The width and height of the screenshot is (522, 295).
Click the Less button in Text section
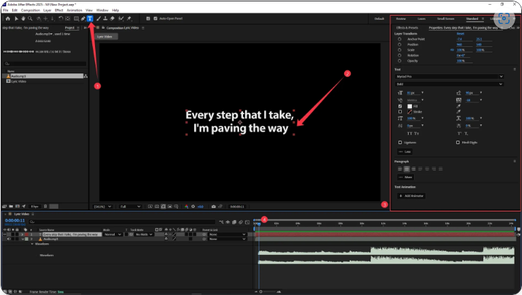405,152
